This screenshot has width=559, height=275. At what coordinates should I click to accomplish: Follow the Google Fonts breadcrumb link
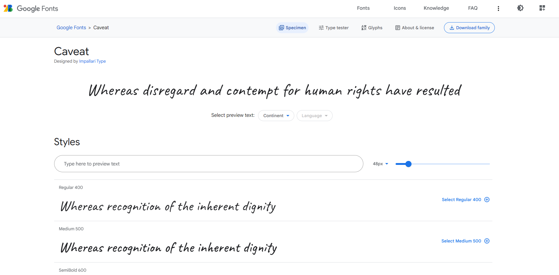[x=71, y=28]
